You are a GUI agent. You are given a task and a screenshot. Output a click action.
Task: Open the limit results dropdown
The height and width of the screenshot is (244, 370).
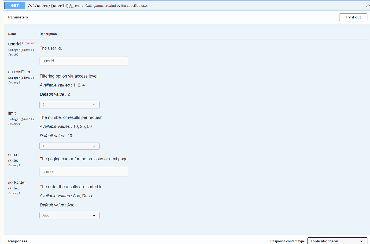point(69,146)
